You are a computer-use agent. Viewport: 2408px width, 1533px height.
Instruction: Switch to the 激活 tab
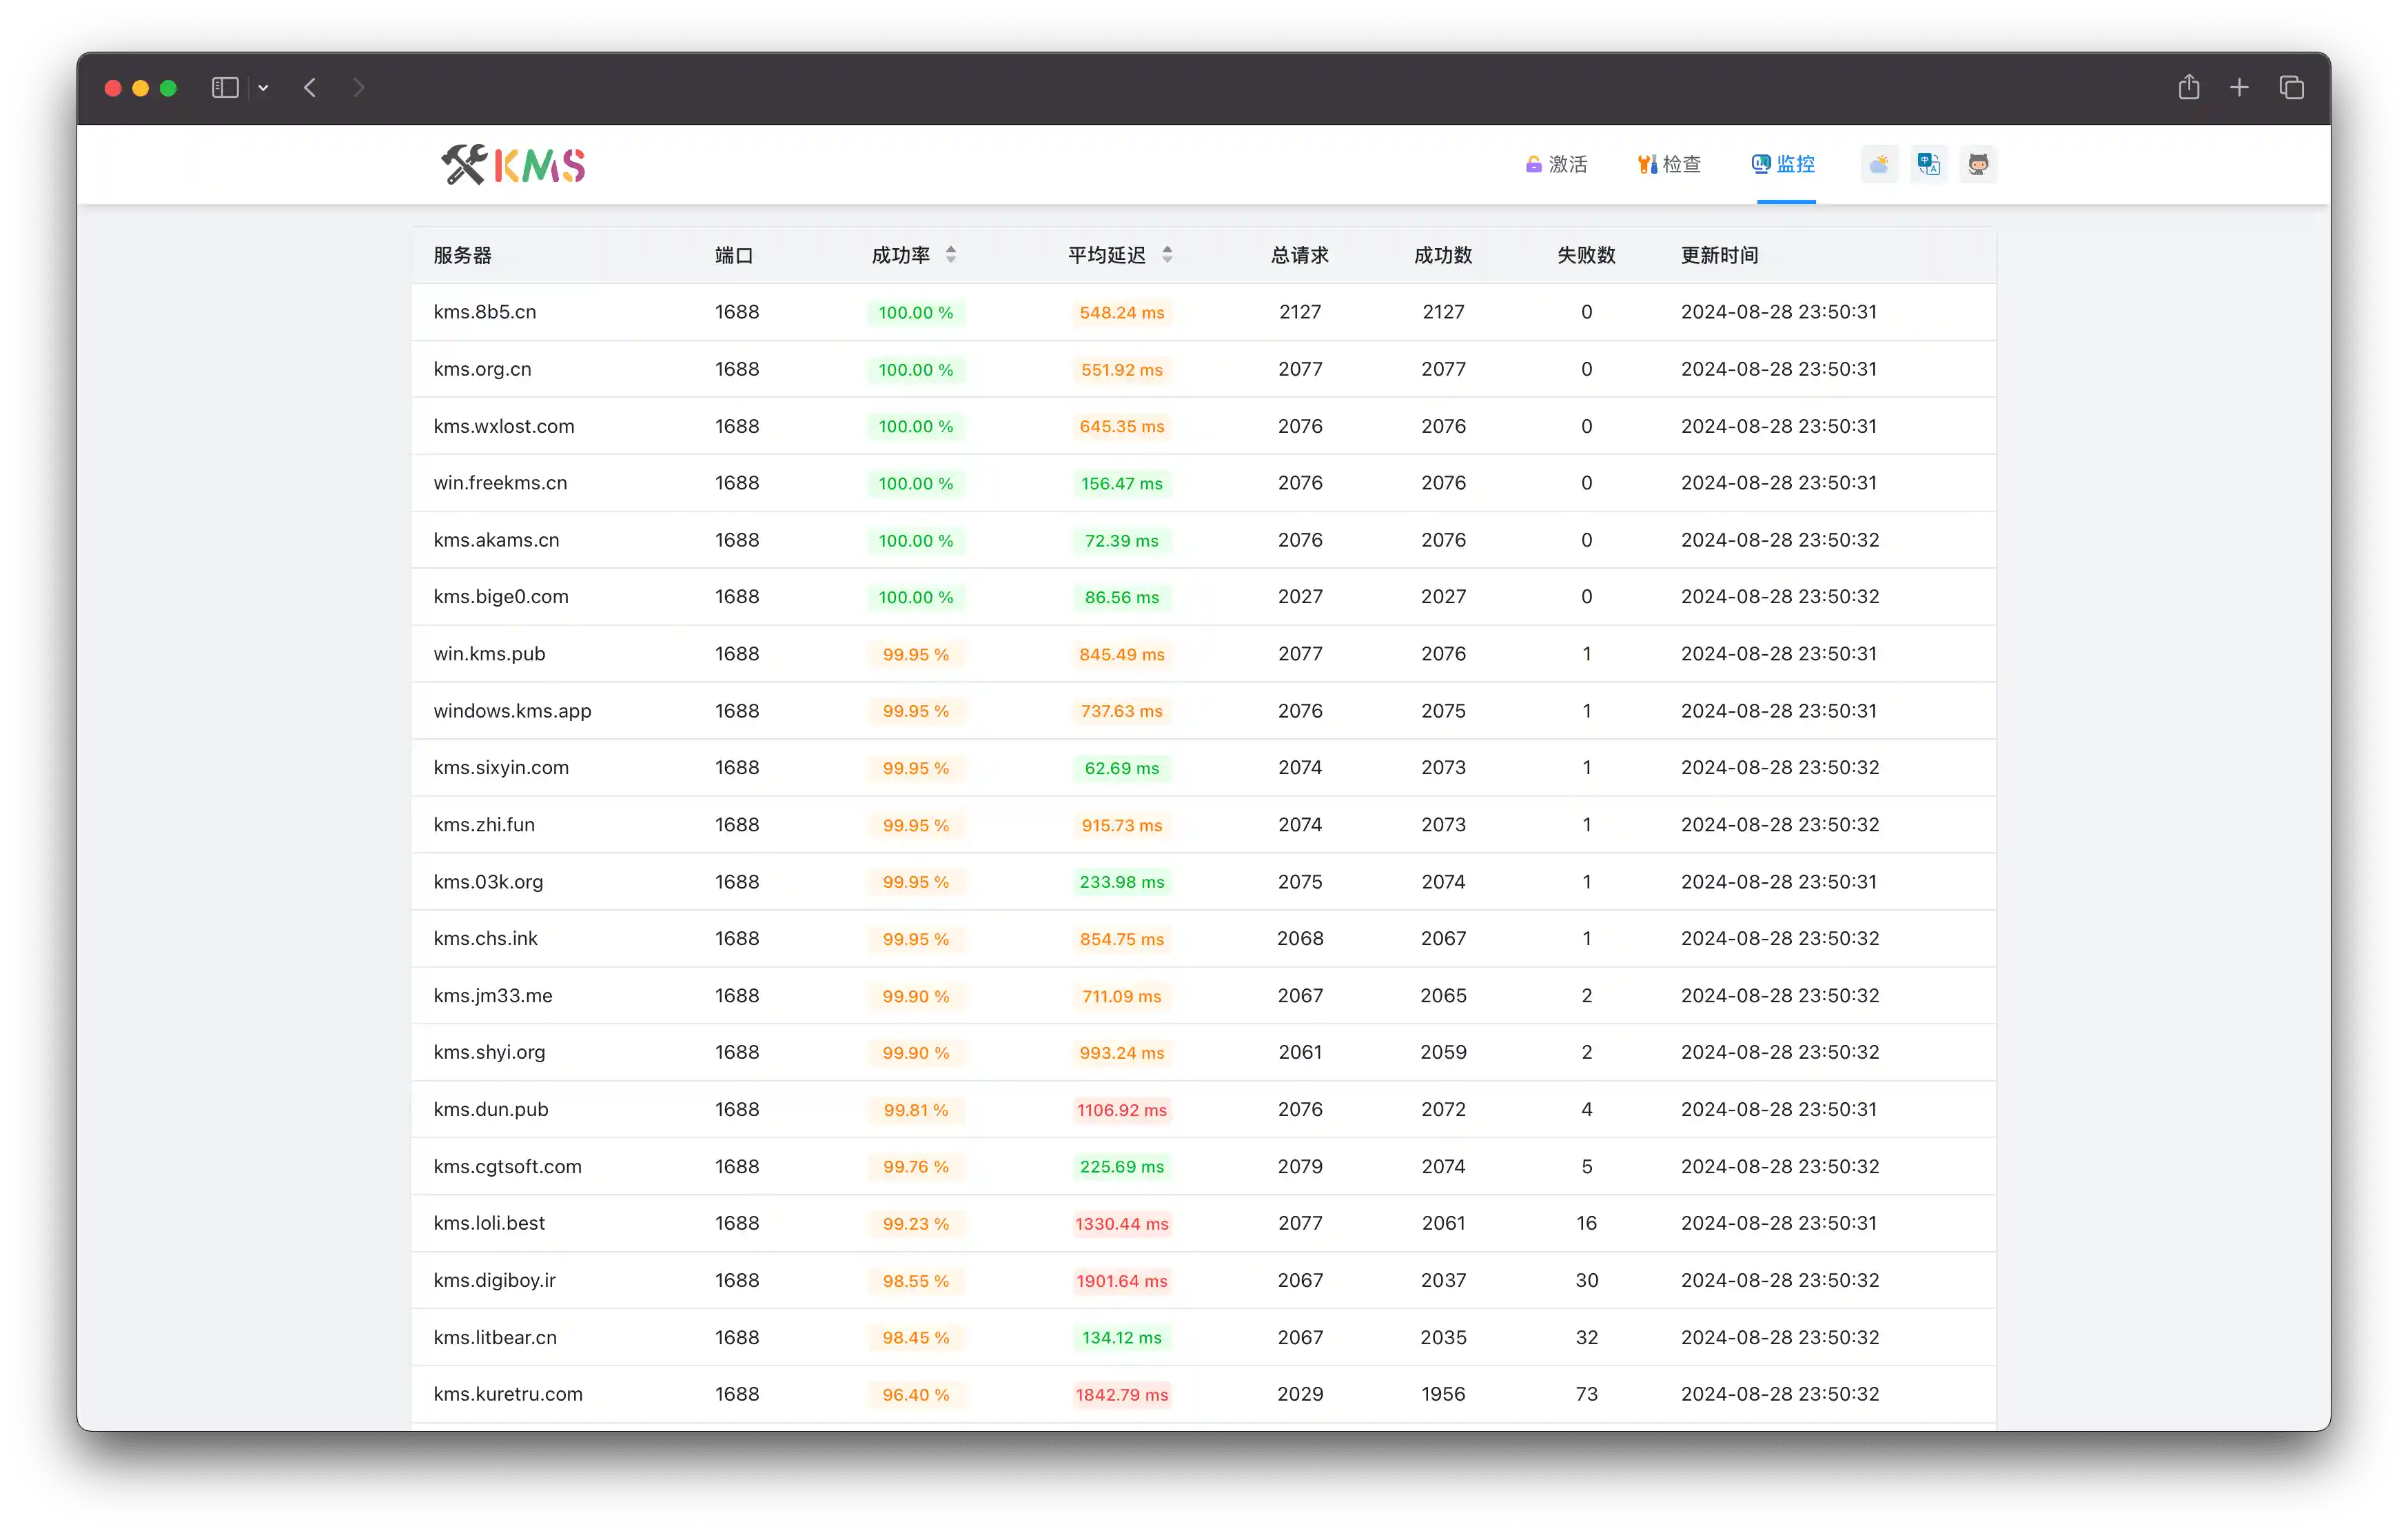click(1556, 164)
